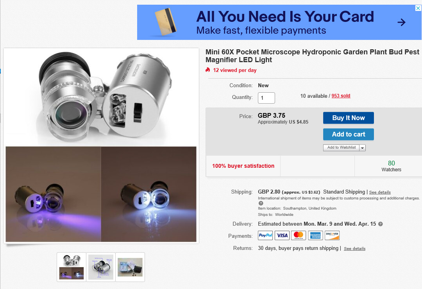Click the Add to Watchlist button

coord(341,147)
